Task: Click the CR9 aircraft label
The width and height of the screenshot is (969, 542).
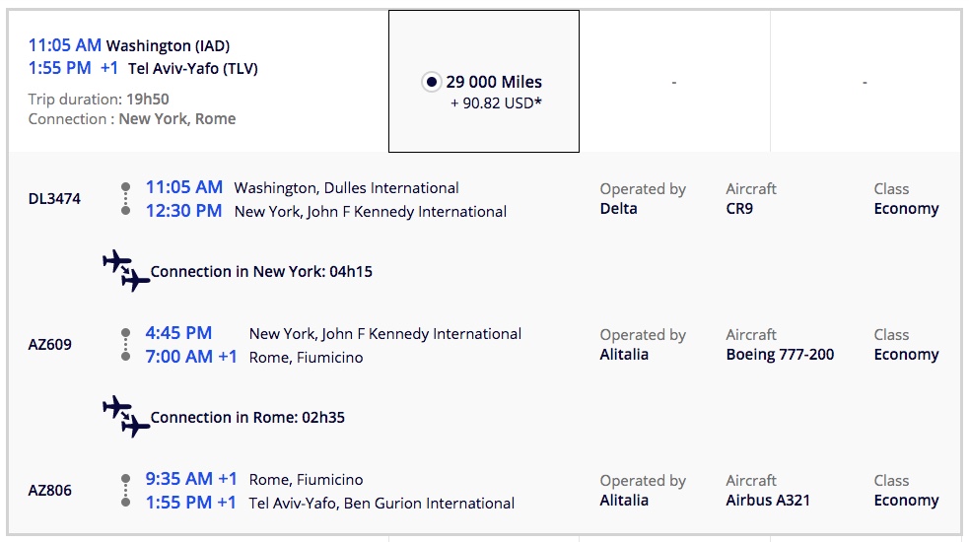Action: [739, 209]
